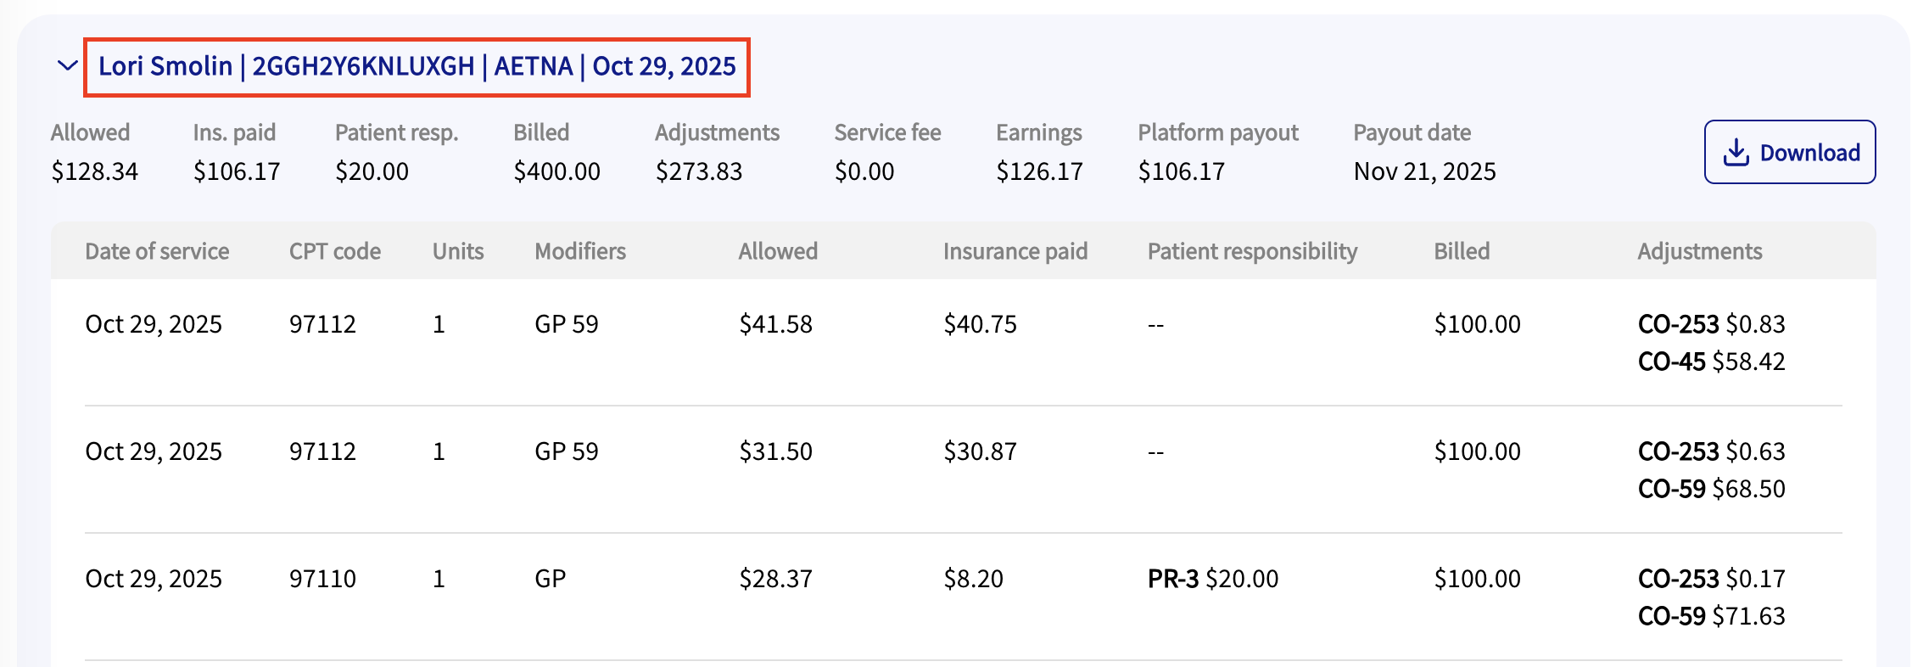The width and height of the screenshot is (1929, 667).
Task: Click the Units column header
Action: tap(458, 251)
